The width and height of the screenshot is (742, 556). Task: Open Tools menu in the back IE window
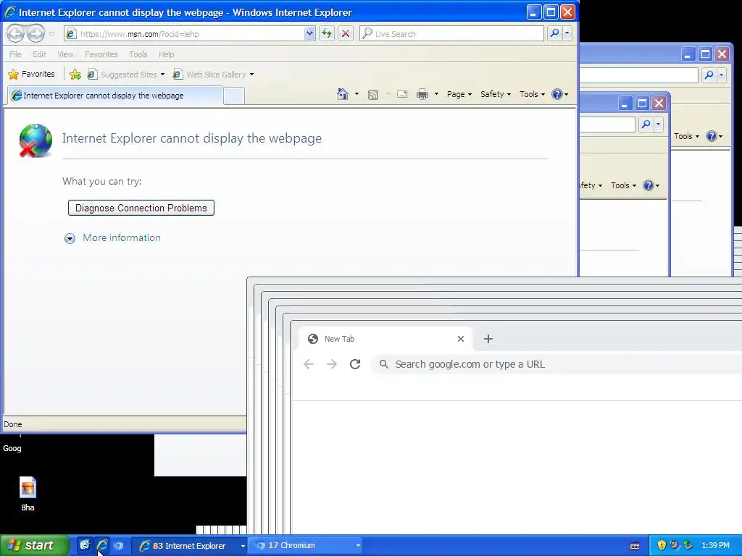[x=686, y=136]
